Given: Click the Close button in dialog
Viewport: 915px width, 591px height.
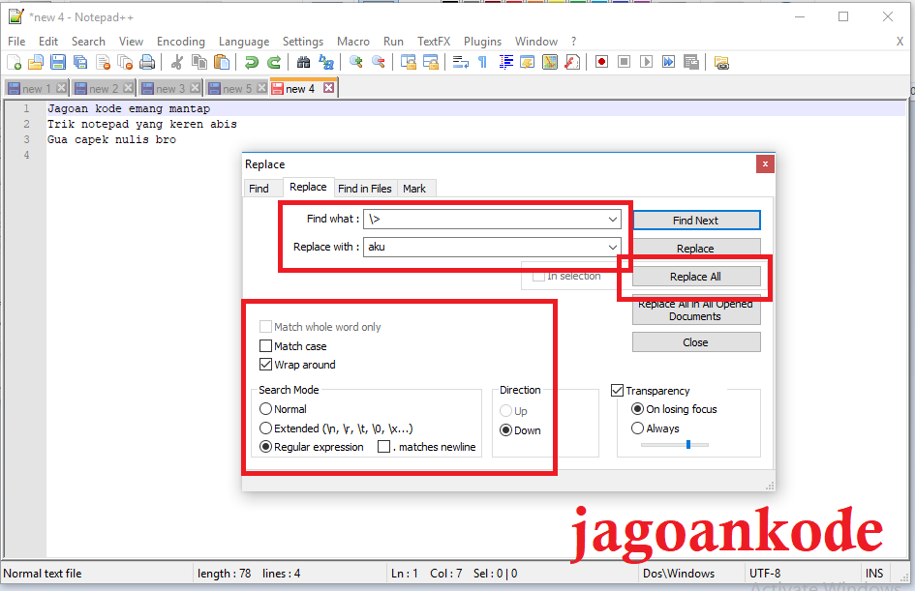Looking at the screenshot, I should (696, 342).
